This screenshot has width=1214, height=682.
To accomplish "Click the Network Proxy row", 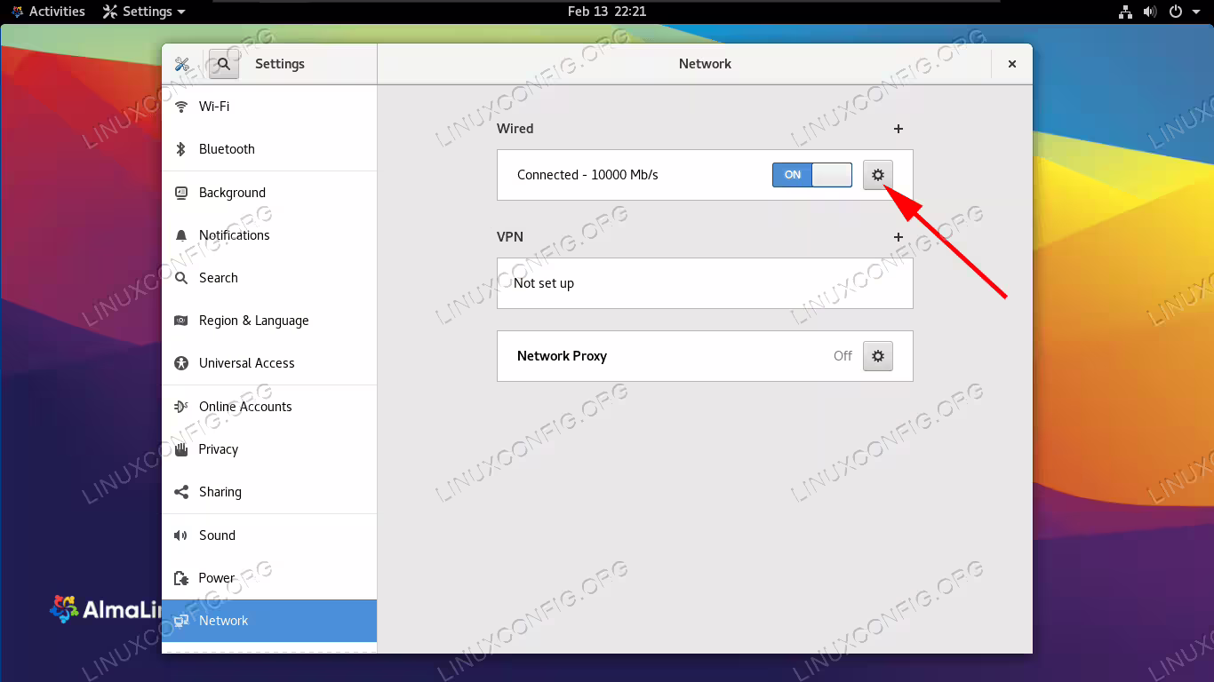I will pyautogui.click(x=705, y=356).
